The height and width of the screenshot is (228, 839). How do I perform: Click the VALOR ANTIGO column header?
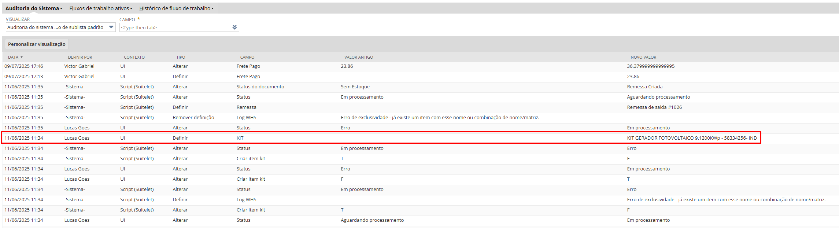(x=358, y=57)
